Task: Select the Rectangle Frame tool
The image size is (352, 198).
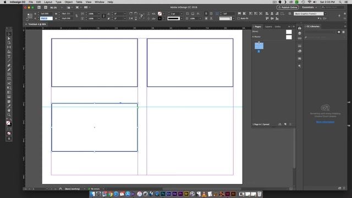Action: pos(9,74)
